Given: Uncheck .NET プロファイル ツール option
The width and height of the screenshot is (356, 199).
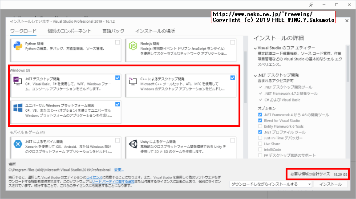Looking at the screenshot, I should click(x=260, y=132).
